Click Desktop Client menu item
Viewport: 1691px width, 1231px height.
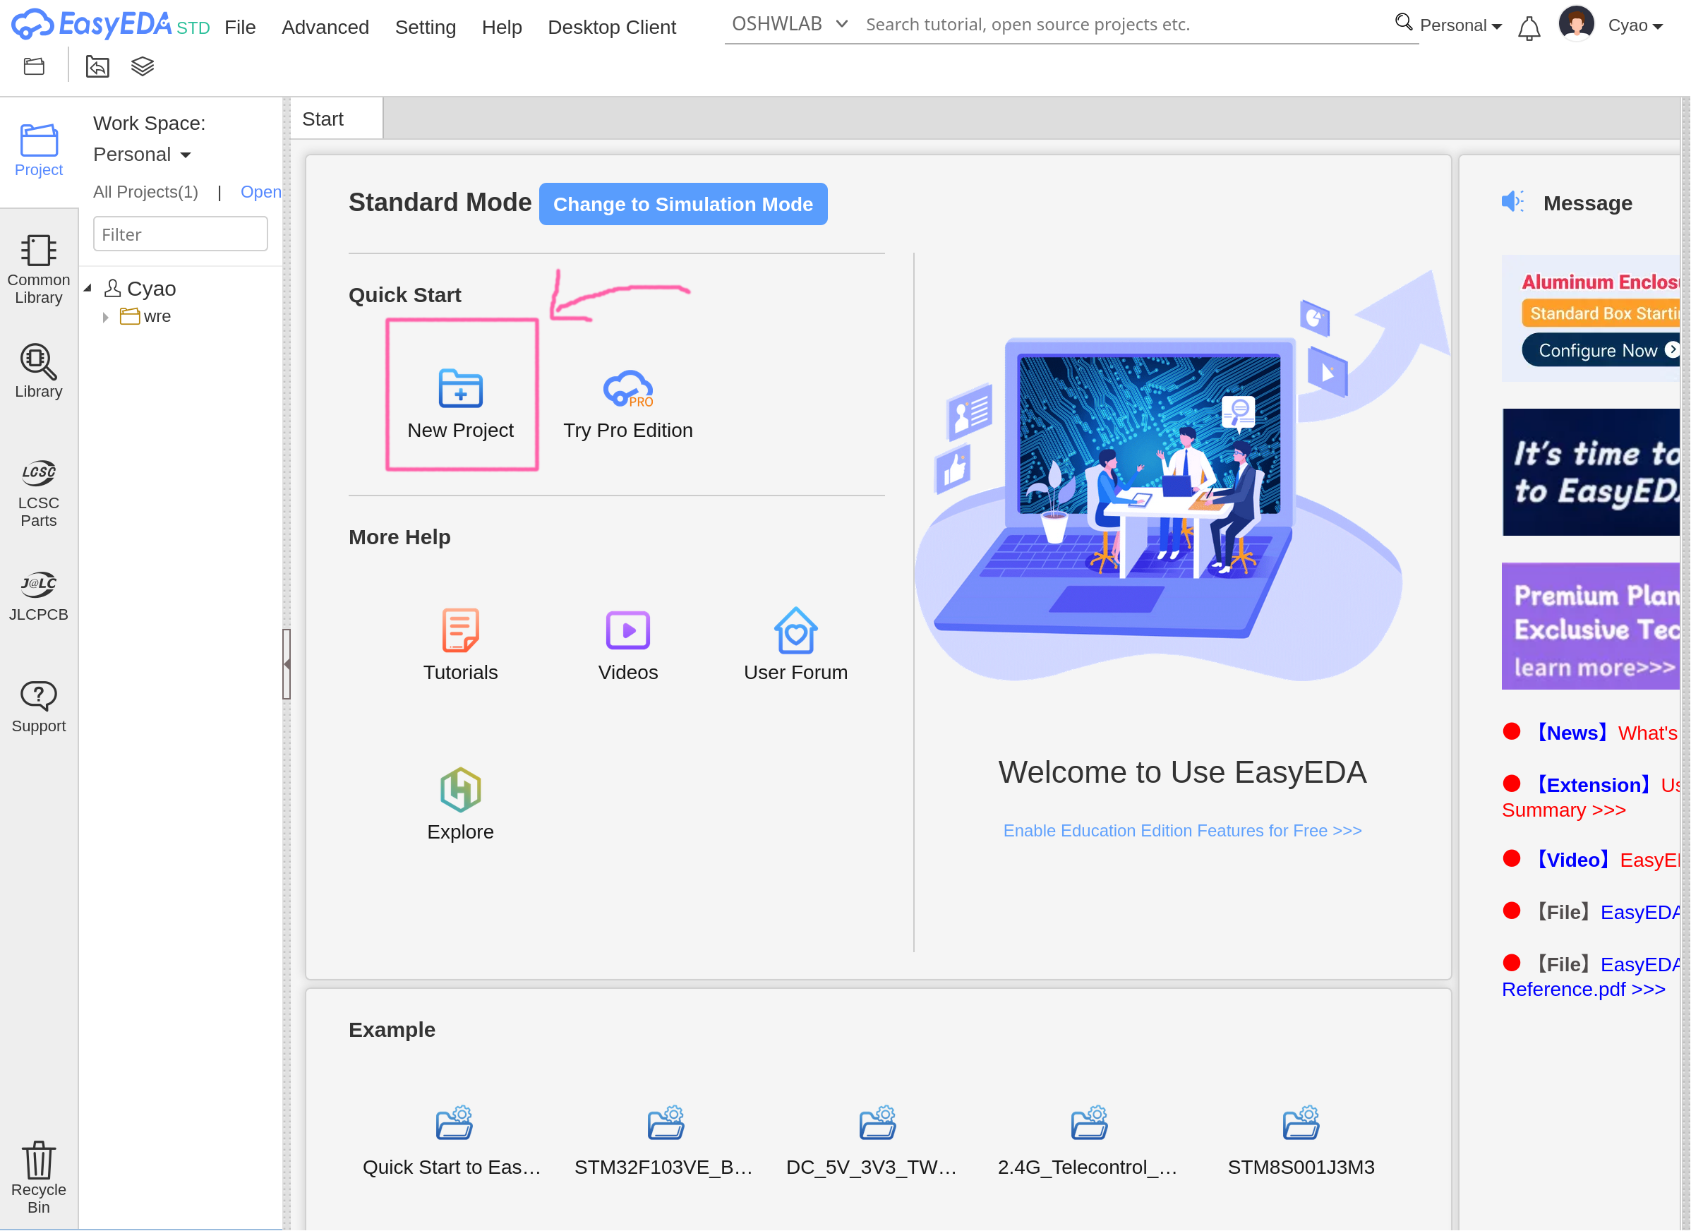612,28
